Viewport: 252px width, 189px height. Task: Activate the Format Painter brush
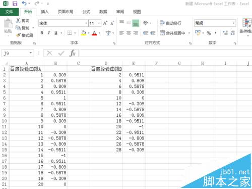click(x=18, y=35)
